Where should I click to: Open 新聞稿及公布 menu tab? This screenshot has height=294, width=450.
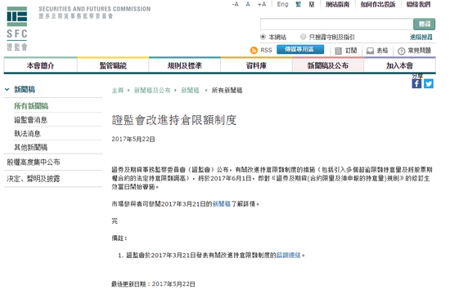(x=328, y=65)
